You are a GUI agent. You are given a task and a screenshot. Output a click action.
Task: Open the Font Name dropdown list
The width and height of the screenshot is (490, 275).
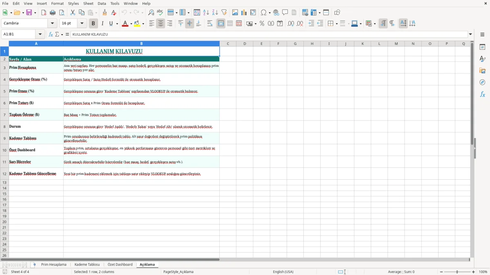coord(52,24)
